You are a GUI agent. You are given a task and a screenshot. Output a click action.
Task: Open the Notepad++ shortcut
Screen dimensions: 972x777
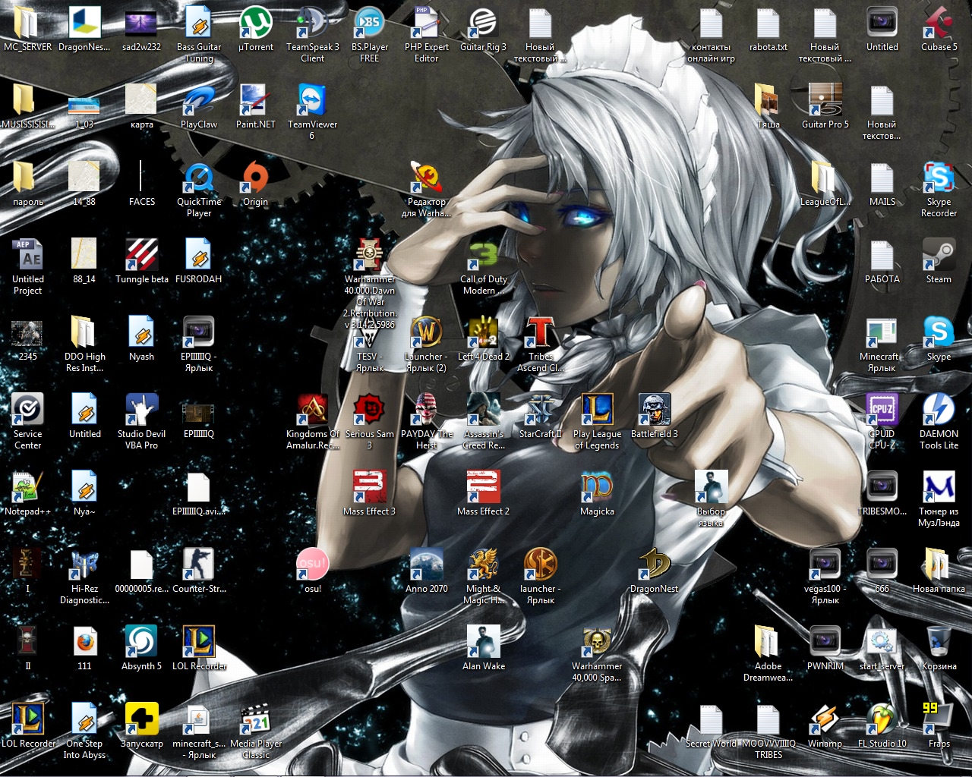28,487
